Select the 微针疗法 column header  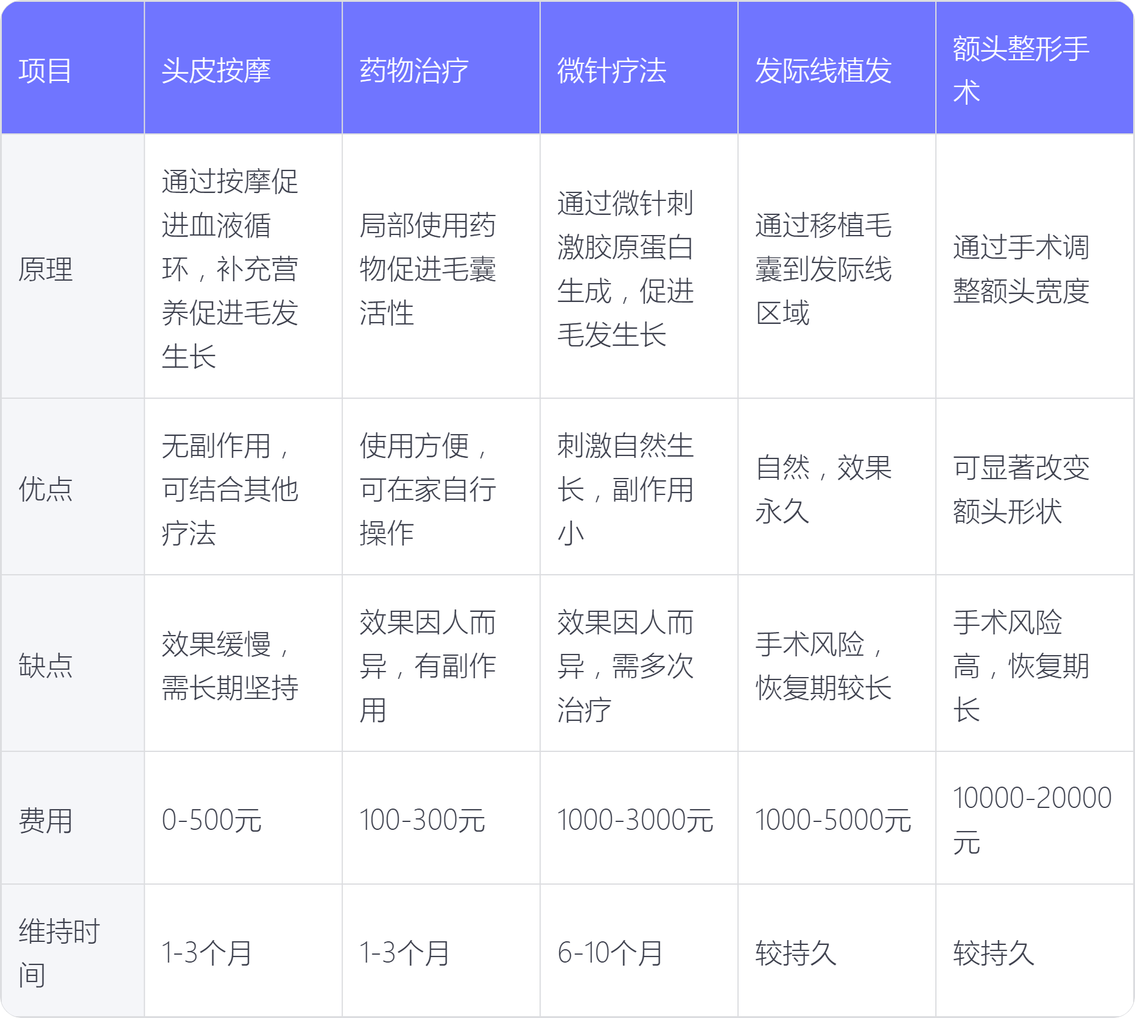612,70
